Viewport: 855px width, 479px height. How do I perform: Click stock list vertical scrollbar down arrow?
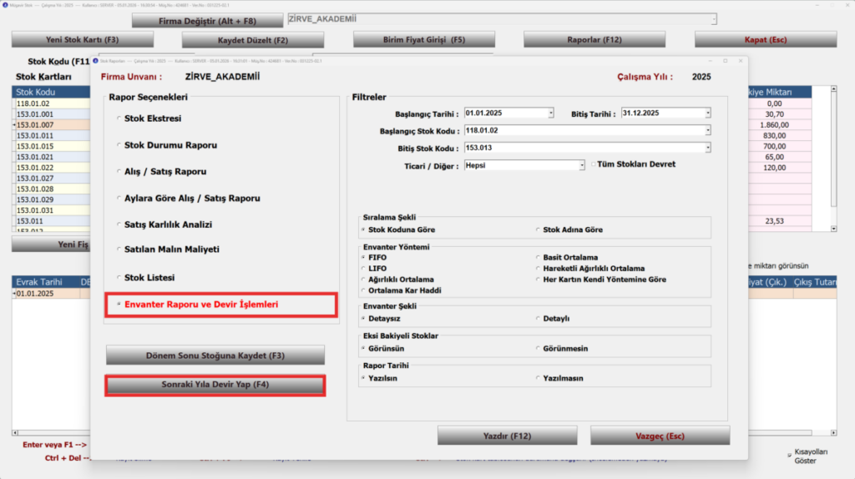pyautogui.click(x=834, y=229)
